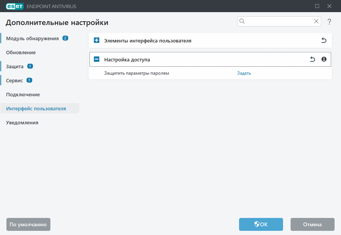This screenshot has height=235, width=341.
Task: Reset 'Элементы интерфейса пользователя' section with undo arrow
Action: pyautogui.click(x=324, y=41)
